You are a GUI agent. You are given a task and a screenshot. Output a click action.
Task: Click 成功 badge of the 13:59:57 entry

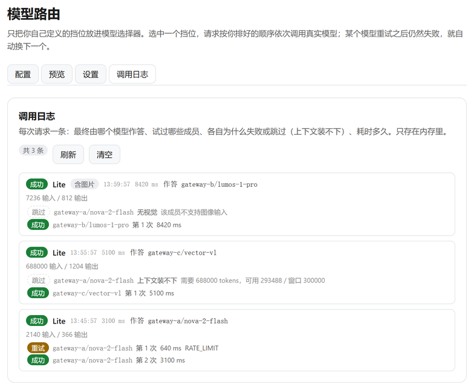37,184
